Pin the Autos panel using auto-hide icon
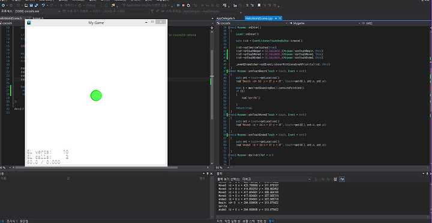Viewport: 432px width, 223px height. (208, 173)
